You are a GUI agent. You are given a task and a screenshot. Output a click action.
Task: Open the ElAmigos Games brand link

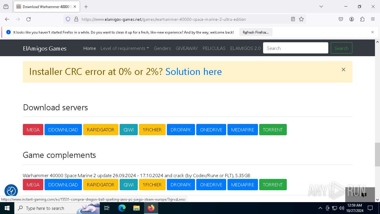pos(45,48)
